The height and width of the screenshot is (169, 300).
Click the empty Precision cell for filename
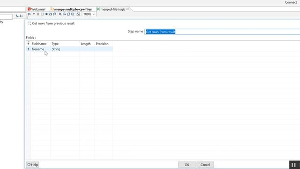104,49
